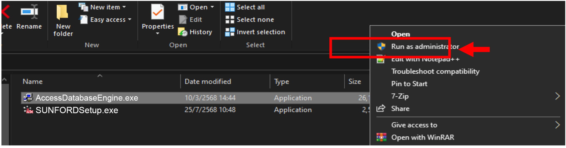Expand the Easy access dropdown
Image resolution: width=566 pixels, height=148 pixels.
click(130, 20)
